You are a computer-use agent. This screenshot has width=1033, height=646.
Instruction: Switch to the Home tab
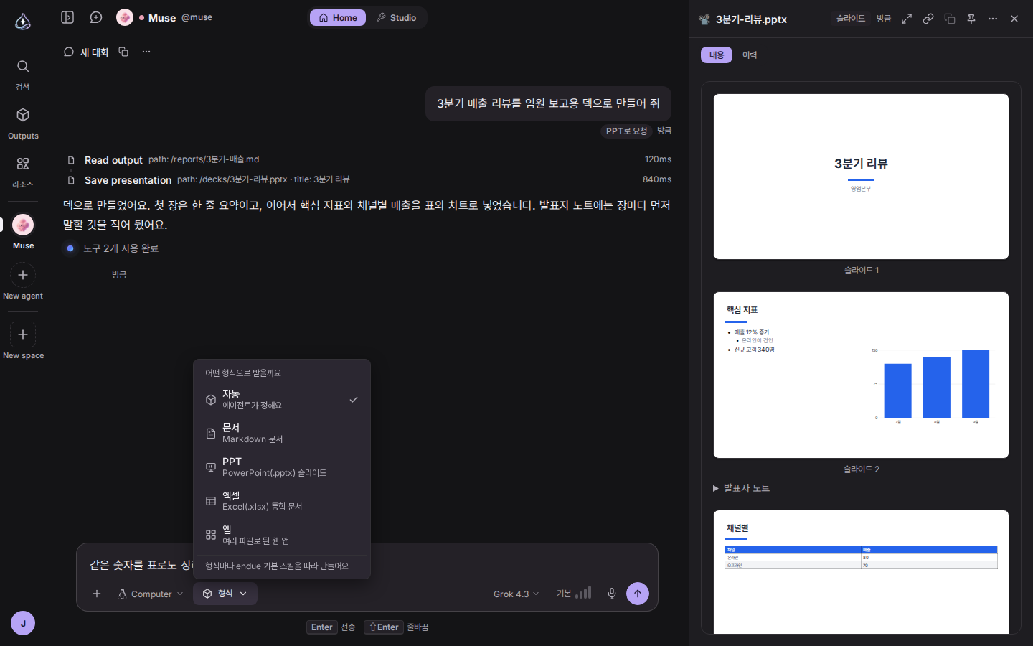[338, 17]
